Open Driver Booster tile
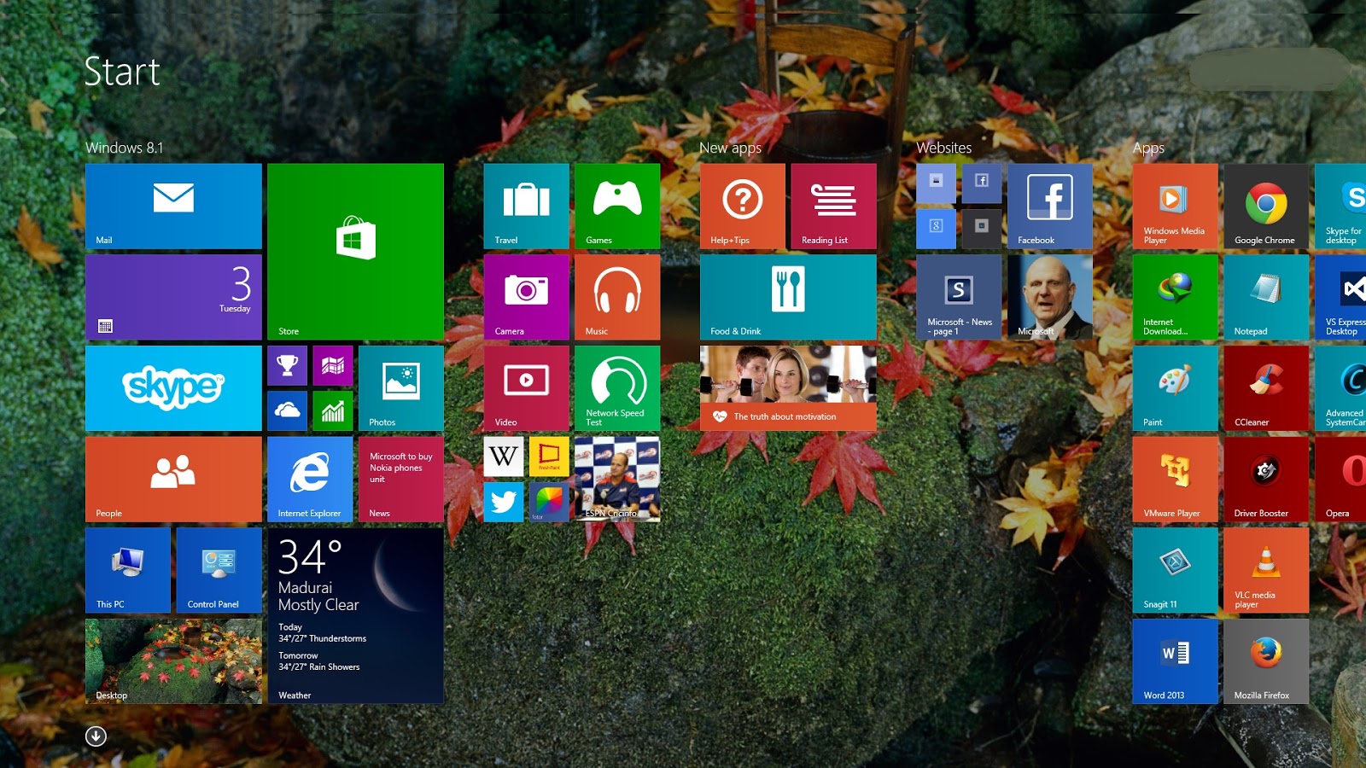Screen dimensions: 1366x768 pos(1266,480)
